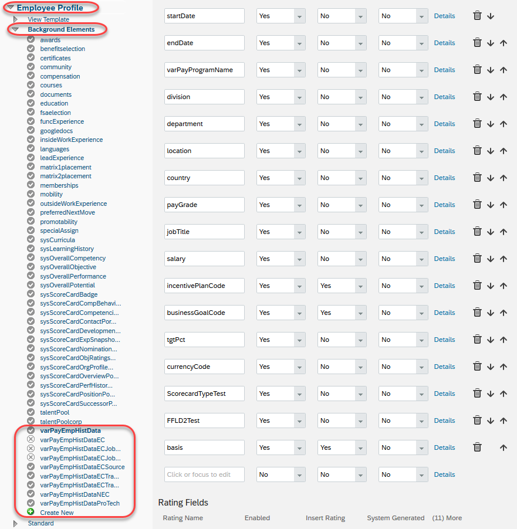Open Details for salary
Viewport: 517px width, 529px height.
pos(444,259)
